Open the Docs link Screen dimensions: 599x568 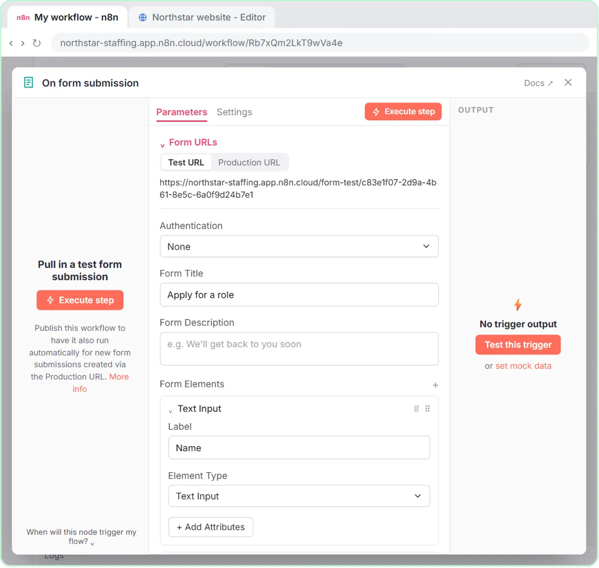tap(539, 83)
